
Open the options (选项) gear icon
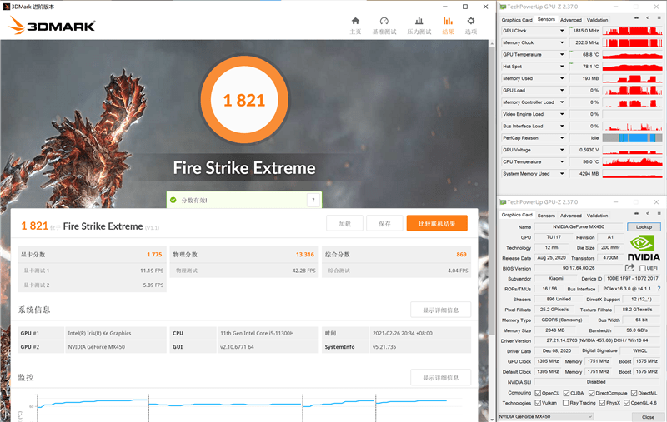(471, 21)
